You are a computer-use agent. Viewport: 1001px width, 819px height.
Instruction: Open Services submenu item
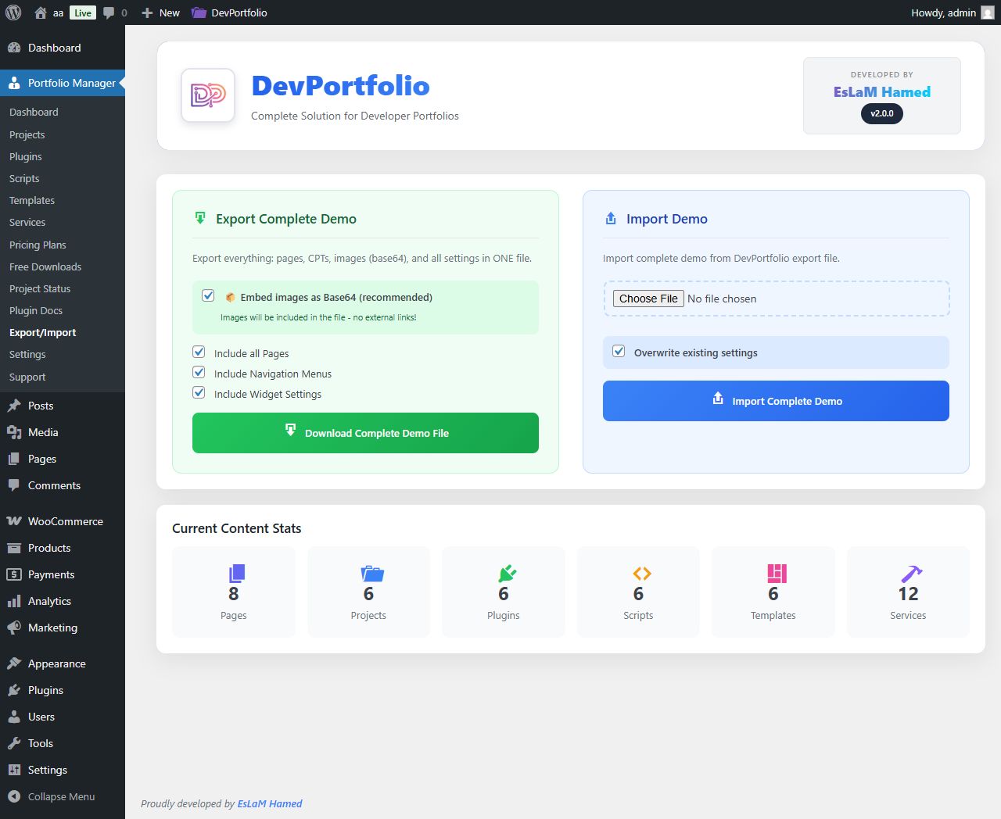click(x=27, y=222)
